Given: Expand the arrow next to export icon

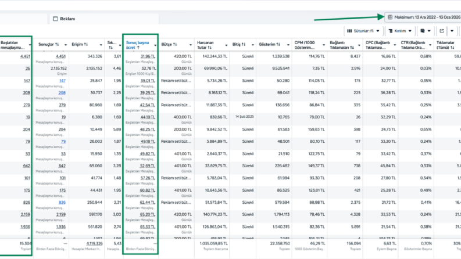Looking at the screenshot, I should pyautogui.click(x=452, y=31).
